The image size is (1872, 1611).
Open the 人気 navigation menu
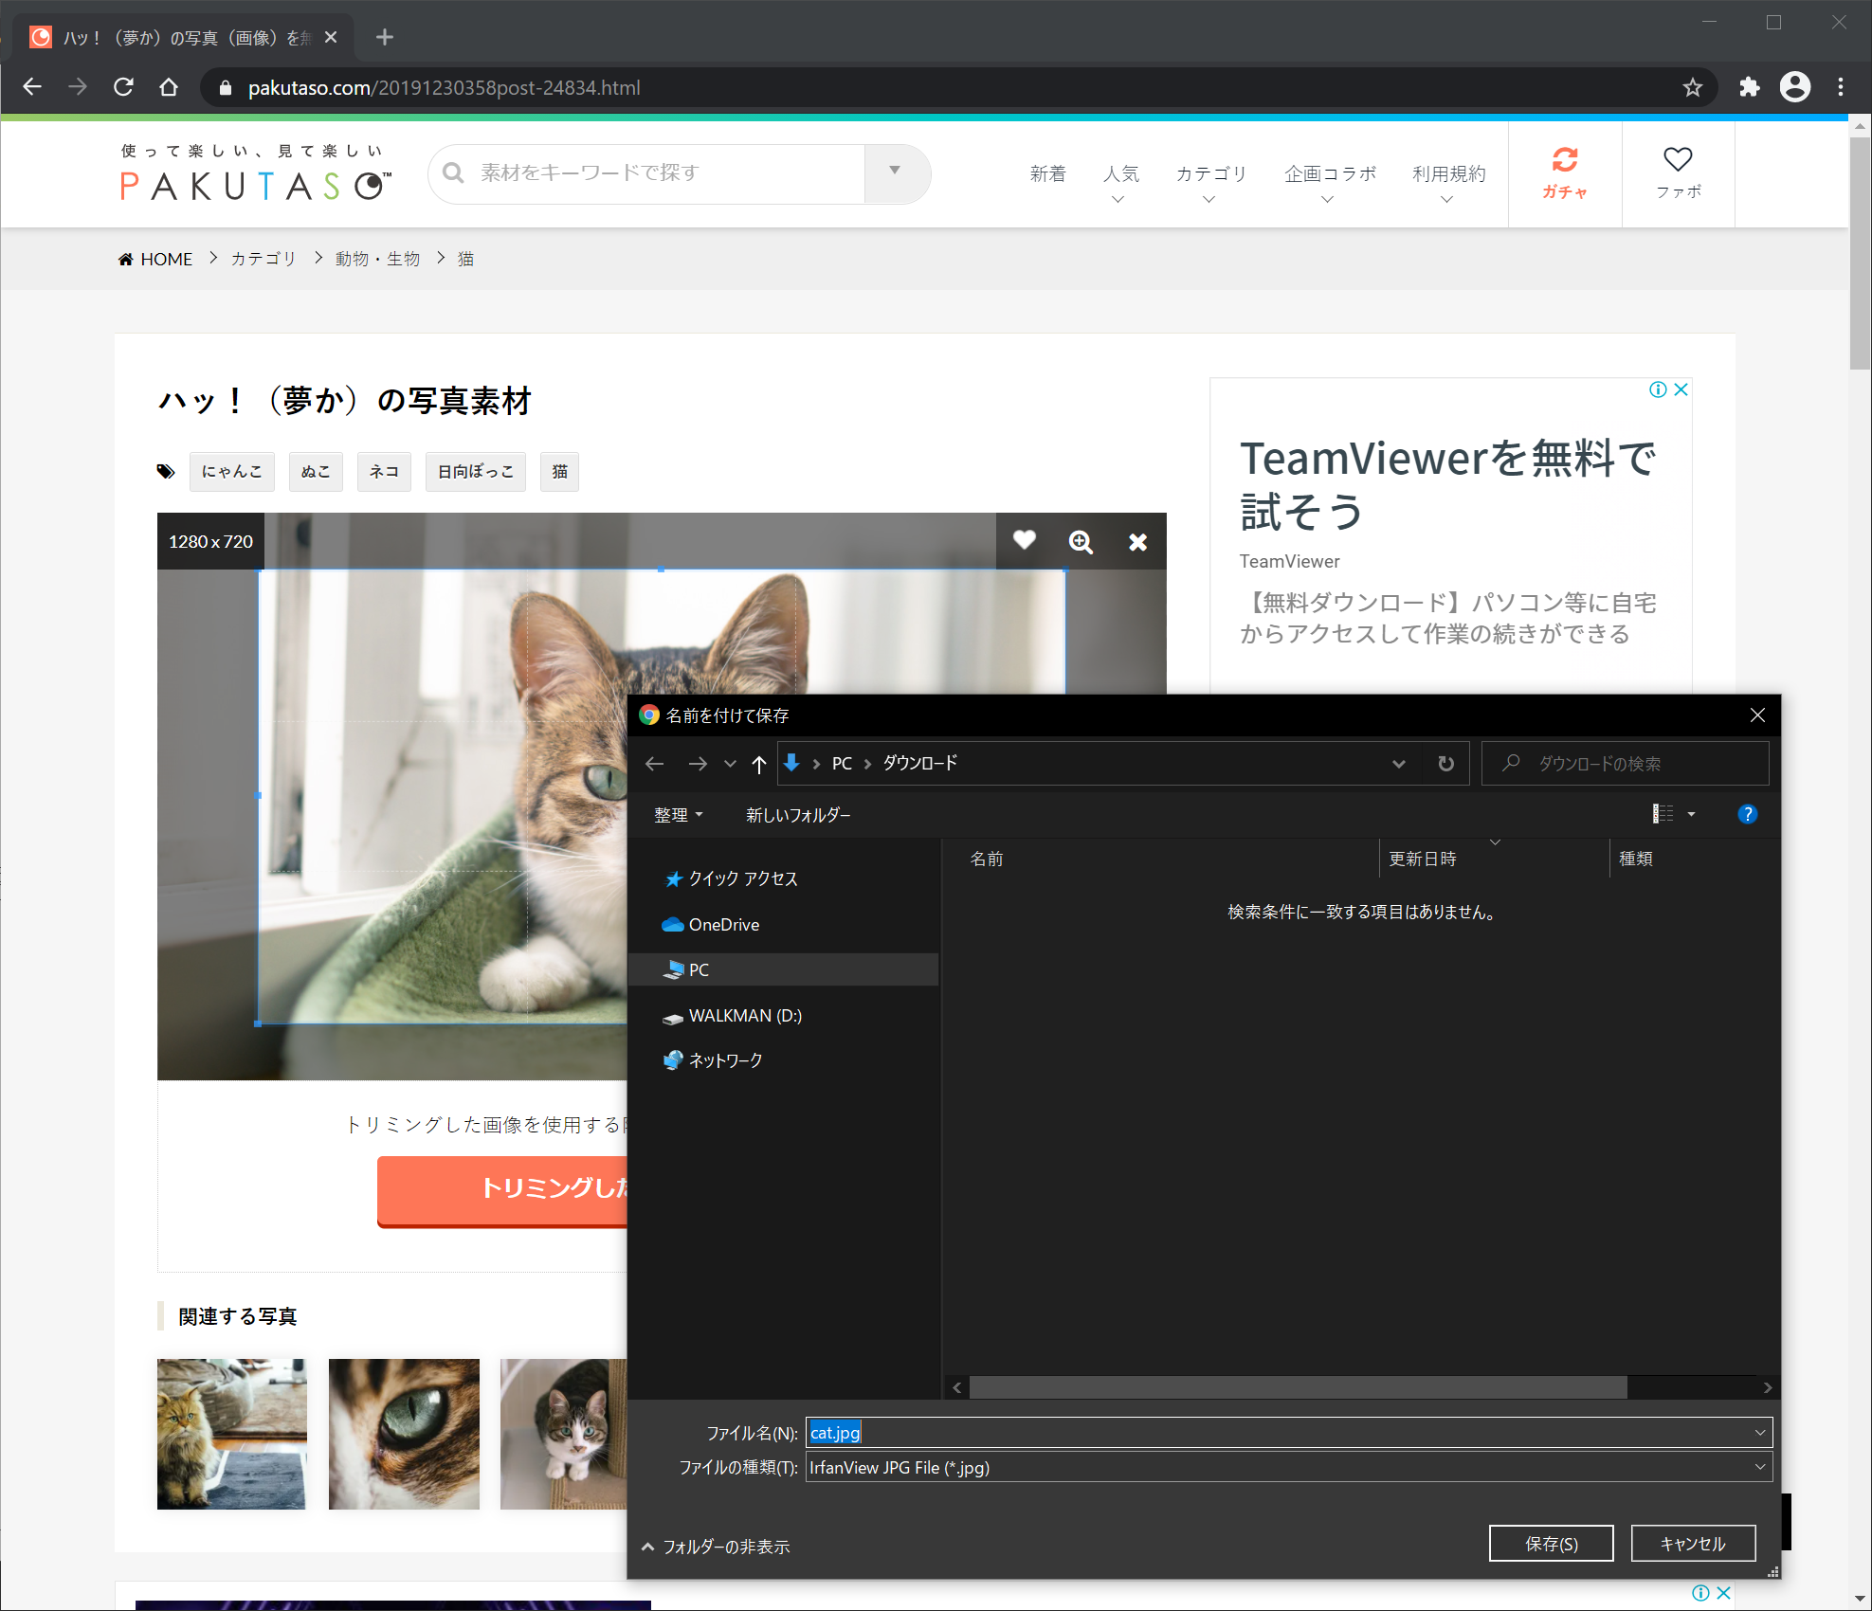1120,174
